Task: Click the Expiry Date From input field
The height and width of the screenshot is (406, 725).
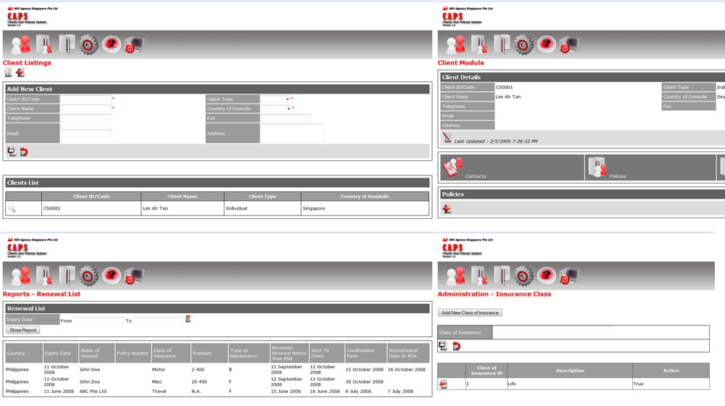Action: 99,320
